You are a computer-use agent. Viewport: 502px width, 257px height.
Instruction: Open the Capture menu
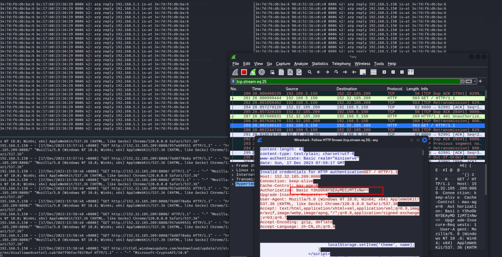(283, 64)
